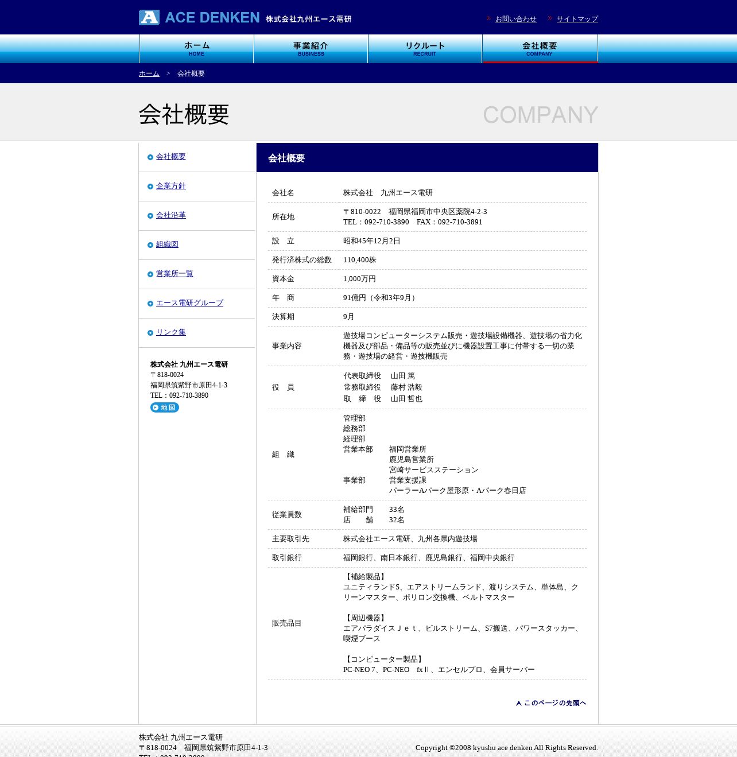Click the 主要取引先 row label
Screen dimensions: 737x757
[290, 539]
